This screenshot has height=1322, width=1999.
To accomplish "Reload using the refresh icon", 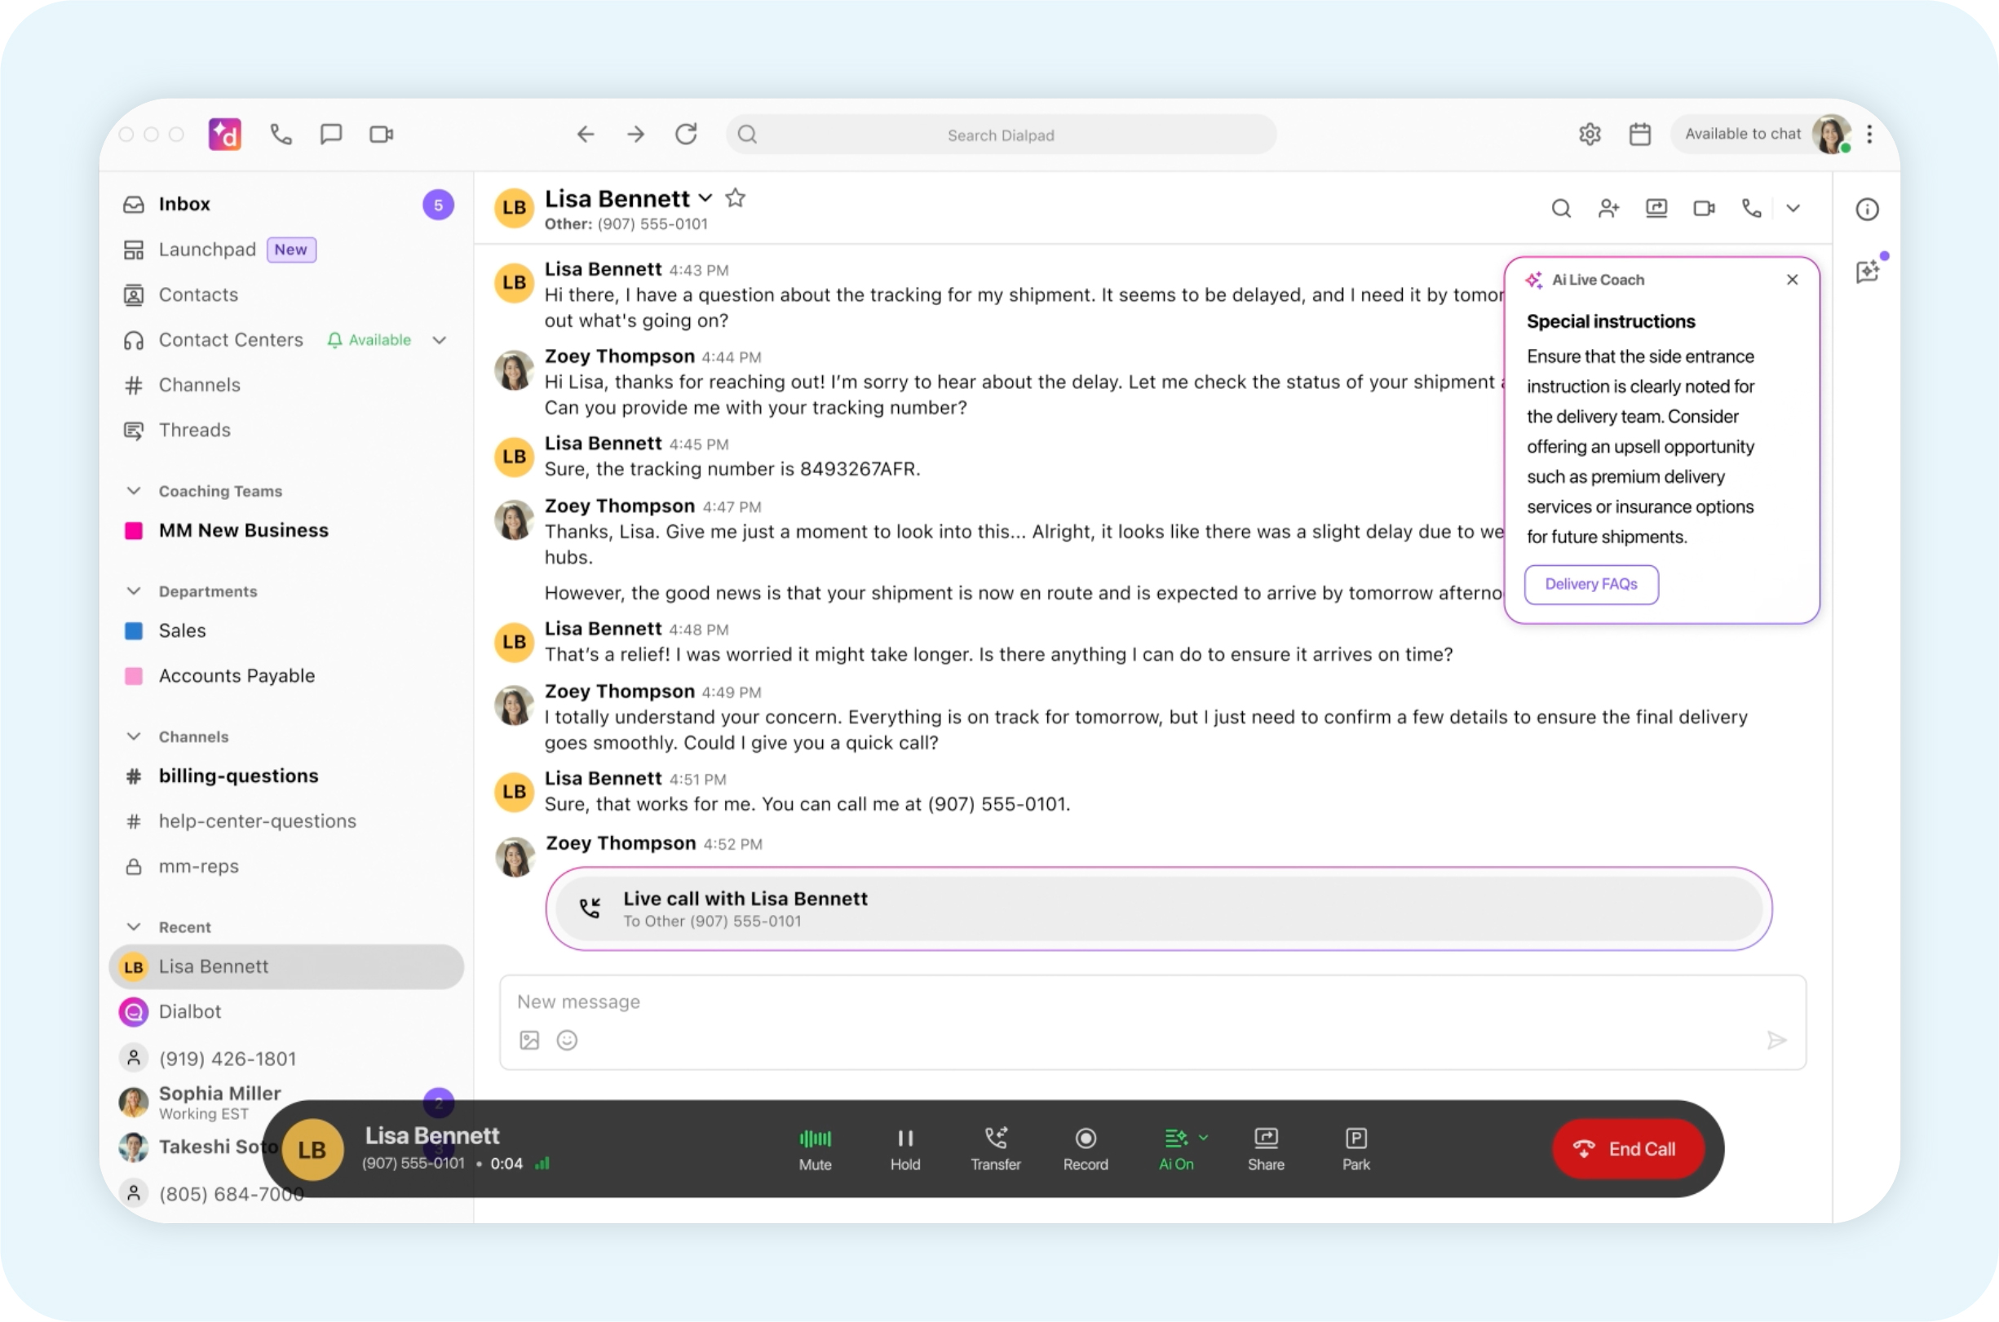I will tap(686, 134).
